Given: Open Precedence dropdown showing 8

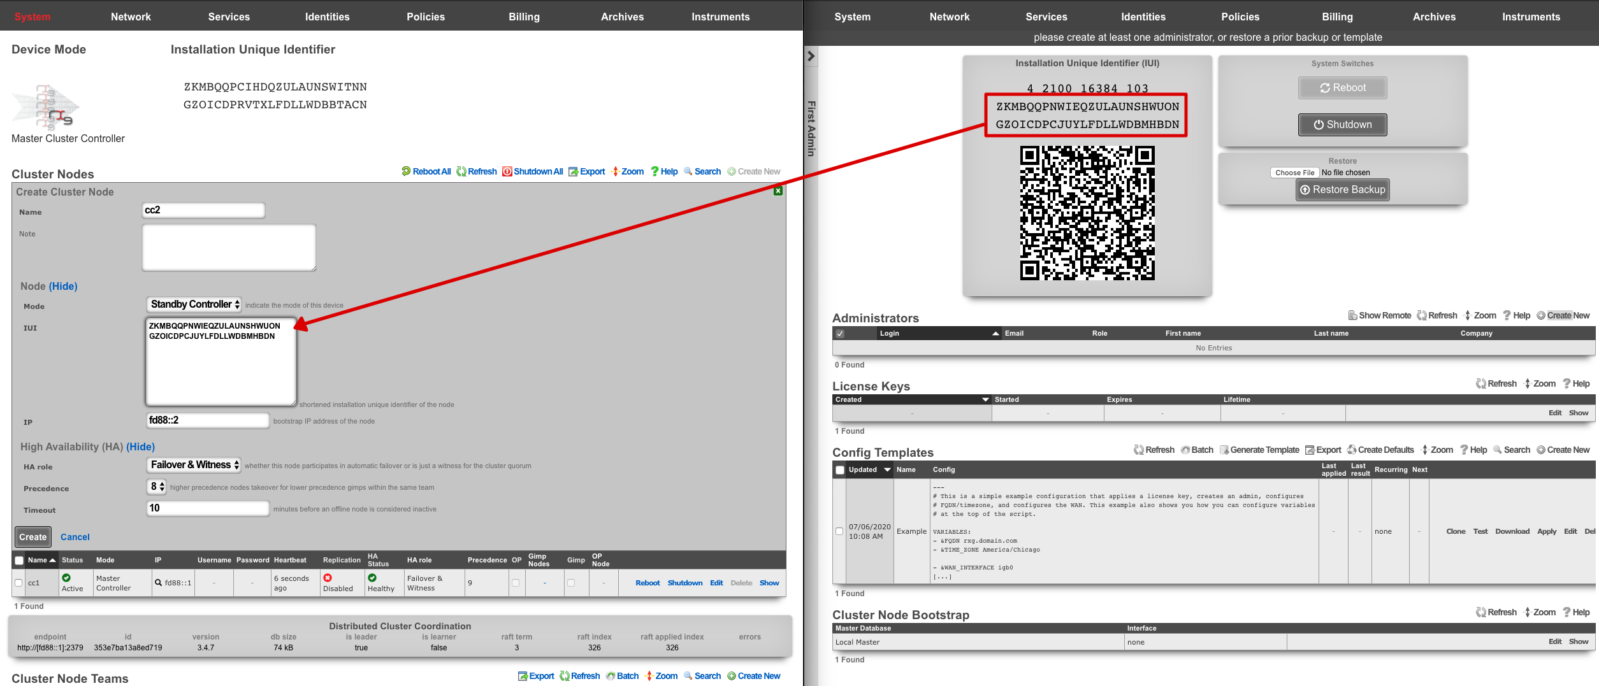Looking at the screenshot, I should [157, 487].
